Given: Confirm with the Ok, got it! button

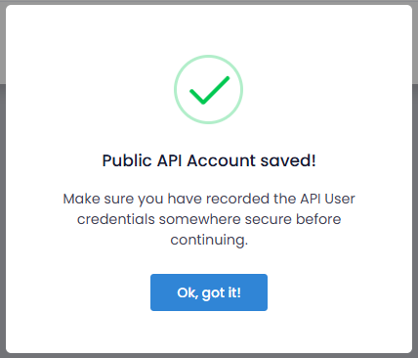Looking at the screenshot, I should coord(209,292).
